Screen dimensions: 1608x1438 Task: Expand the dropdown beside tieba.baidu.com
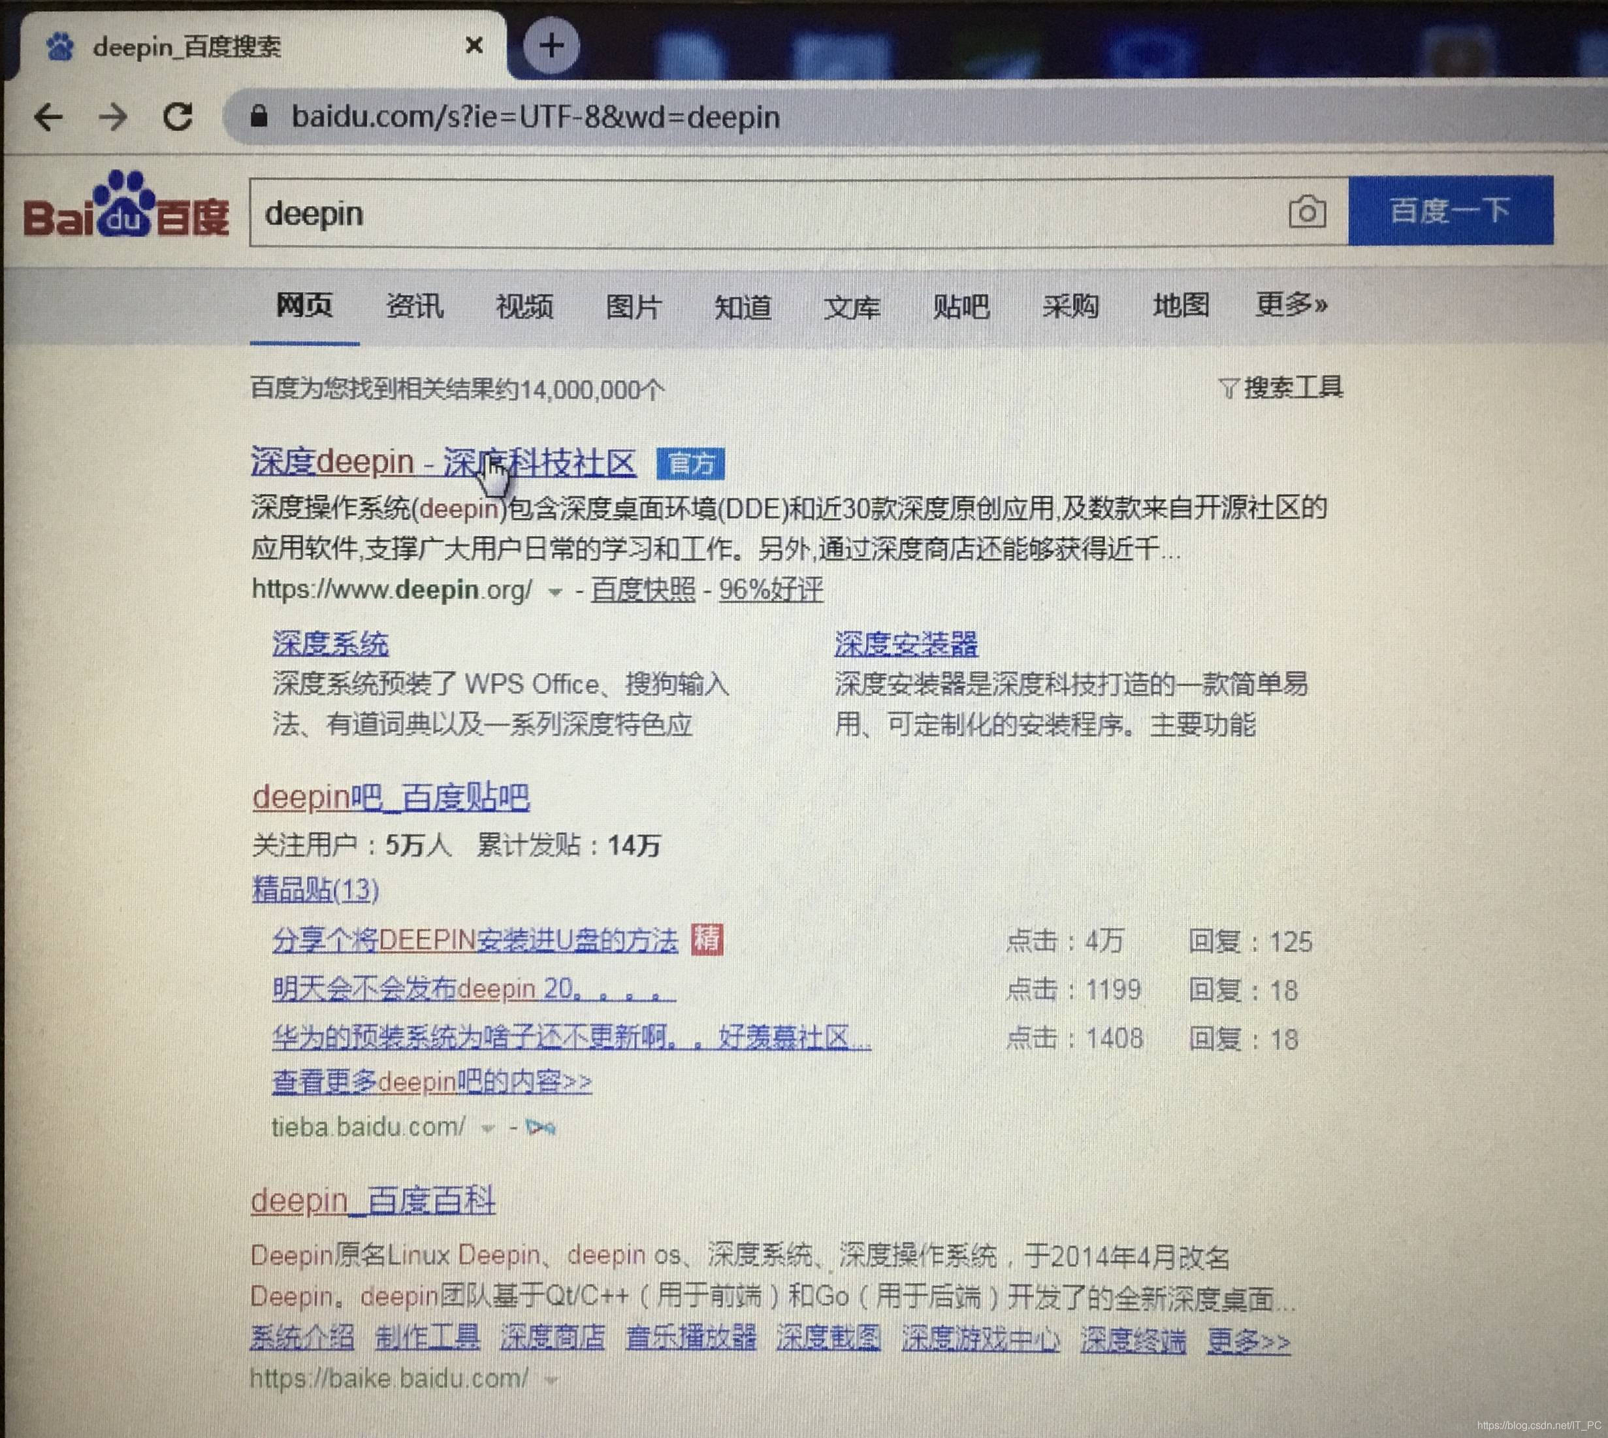pyautogui.click(x=487, y=1128)
